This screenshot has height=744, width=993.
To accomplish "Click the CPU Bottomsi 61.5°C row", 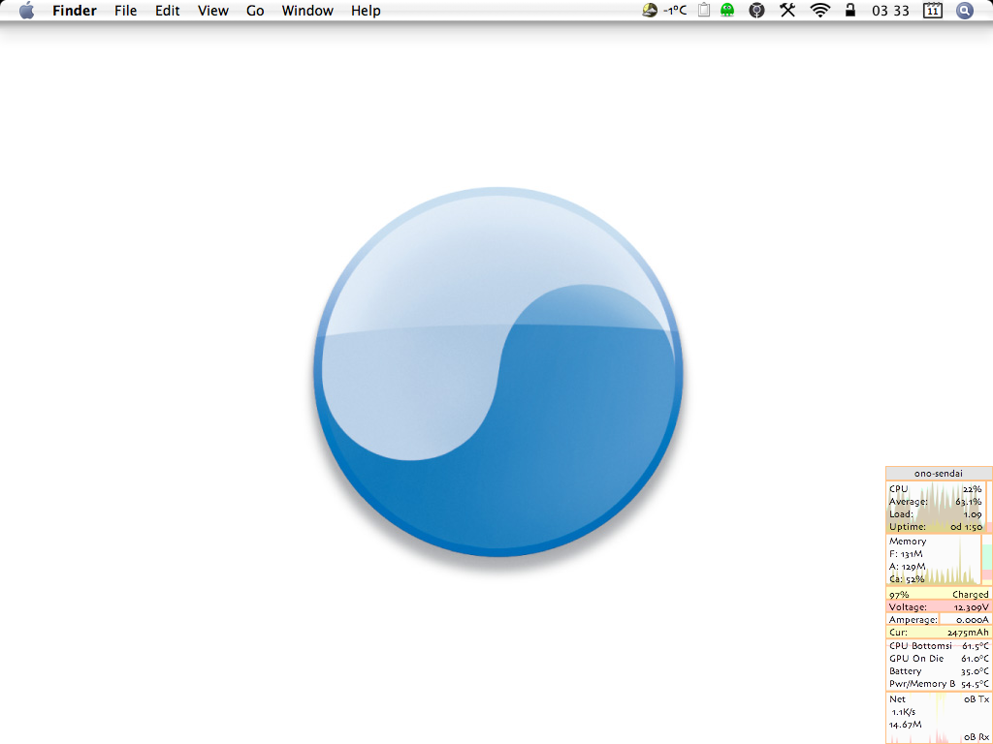I will (x=939, y=646).
